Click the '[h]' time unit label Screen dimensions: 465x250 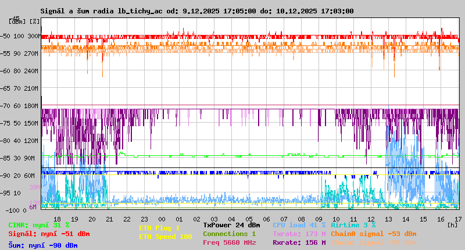click(x=453, y=225)
